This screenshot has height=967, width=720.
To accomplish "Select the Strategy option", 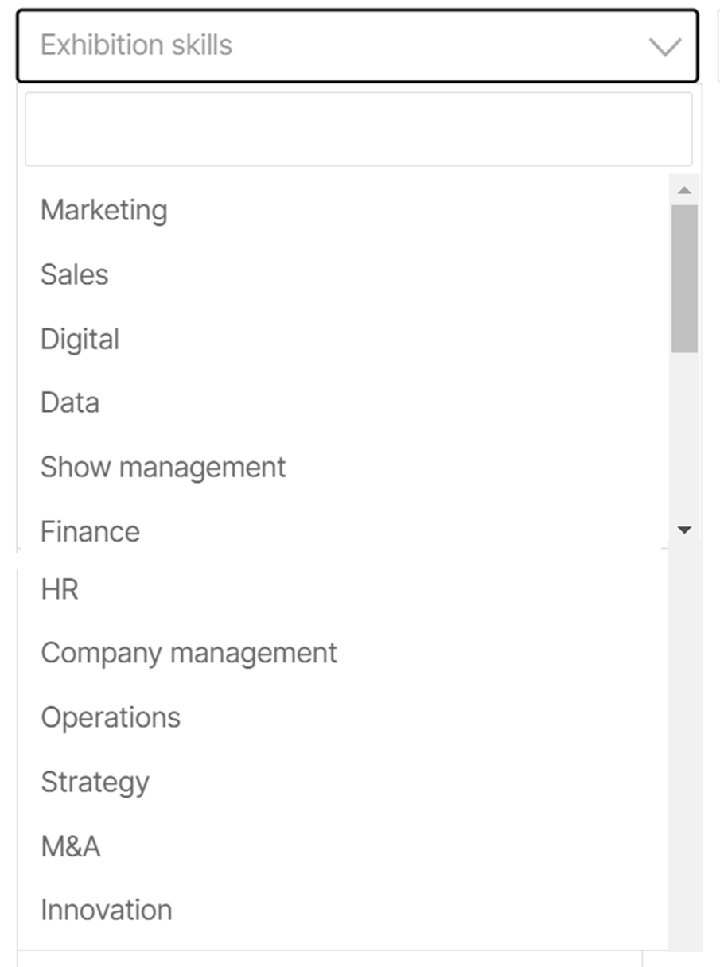I will click(x=95, y=783).
